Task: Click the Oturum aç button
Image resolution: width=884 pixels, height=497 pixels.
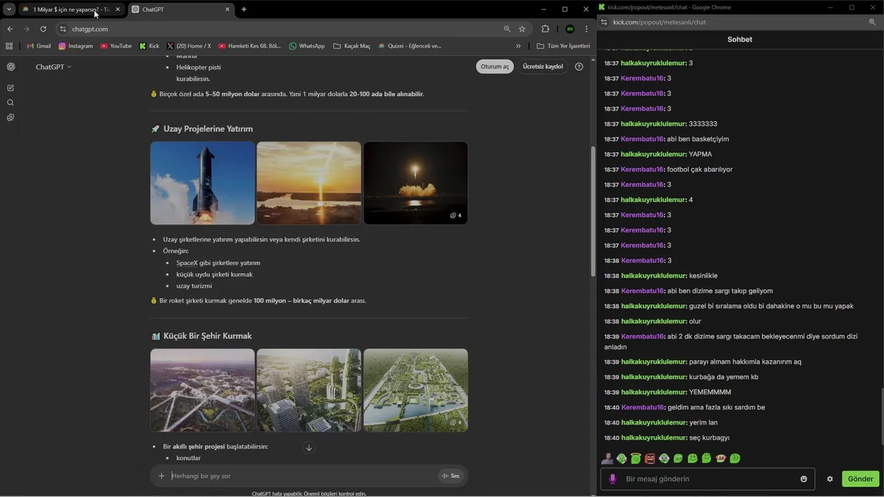Action: point(494,67)
